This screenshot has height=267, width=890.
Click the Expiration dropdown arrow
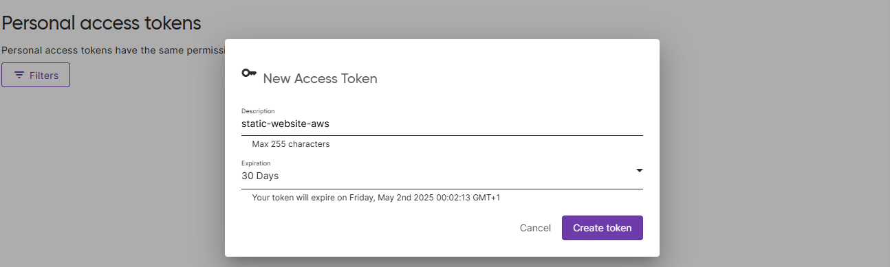(639, 170)
